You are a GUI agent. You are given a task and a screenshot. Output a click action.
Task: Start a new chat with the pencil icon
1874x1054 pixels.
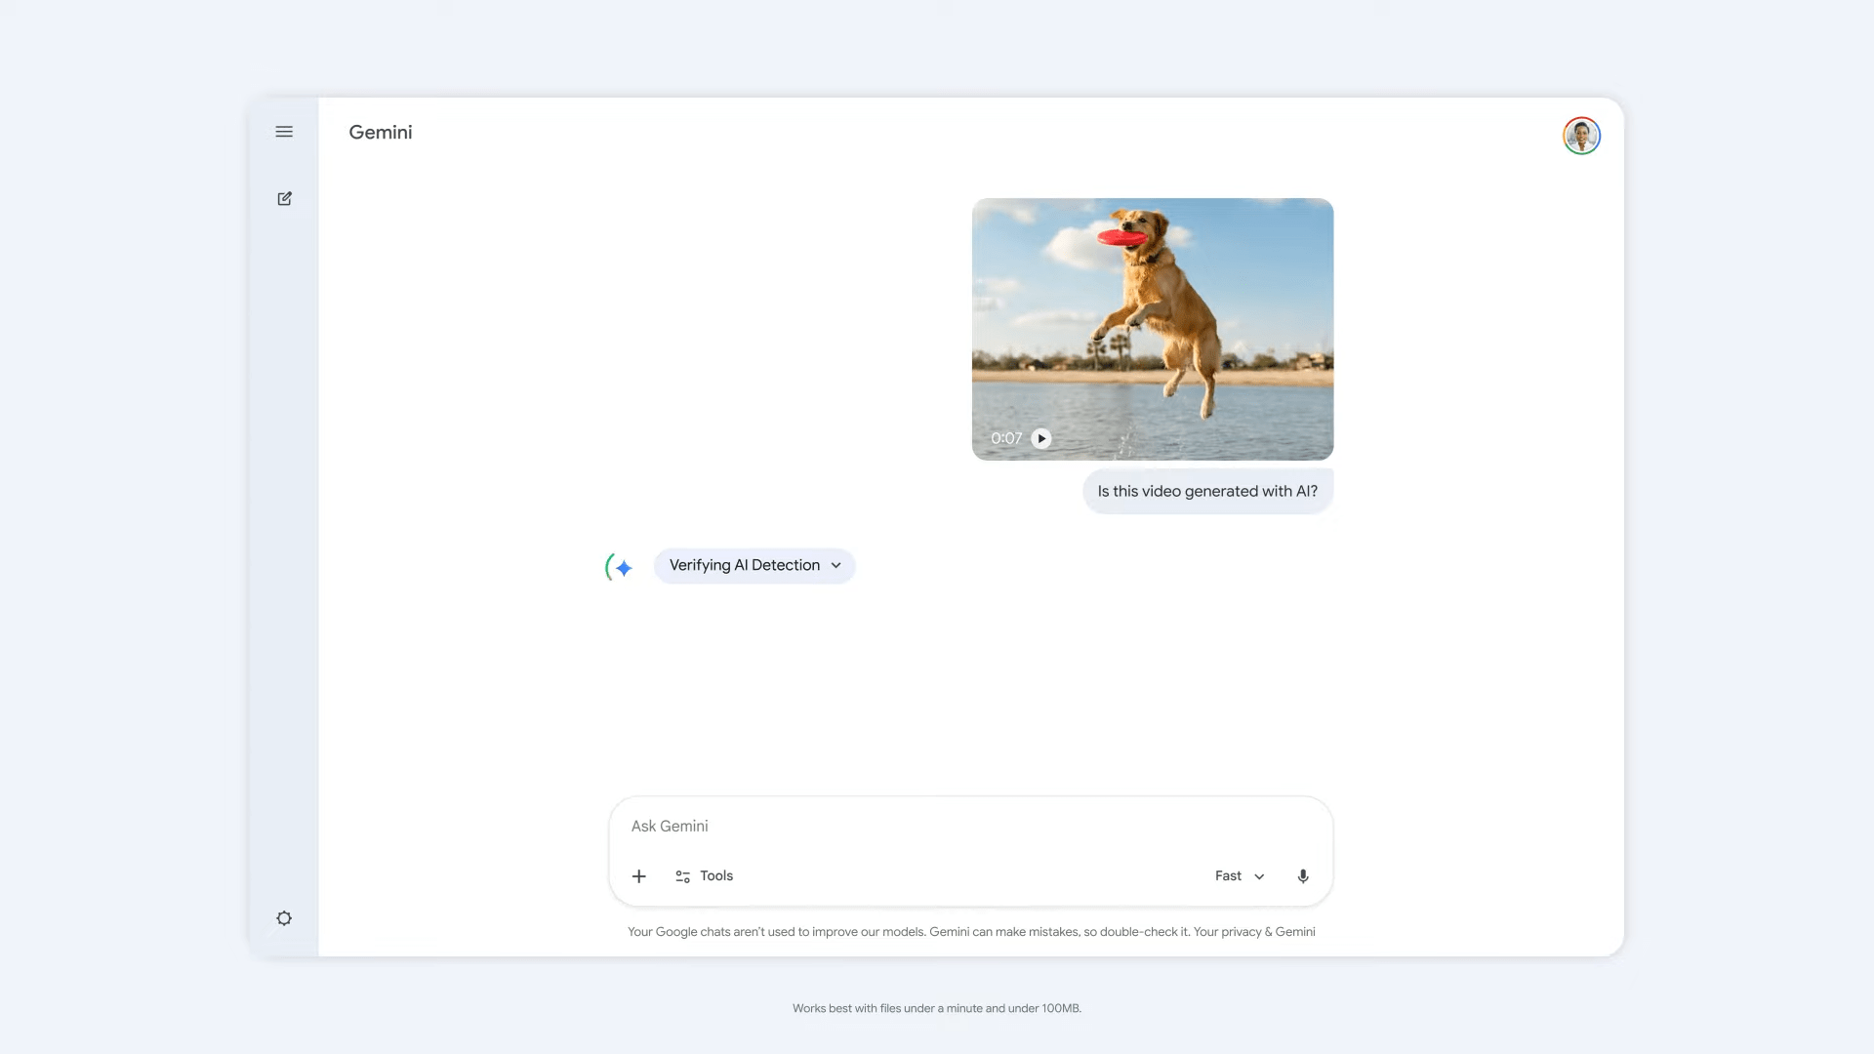pyautogui.click(x=284, y=198)
